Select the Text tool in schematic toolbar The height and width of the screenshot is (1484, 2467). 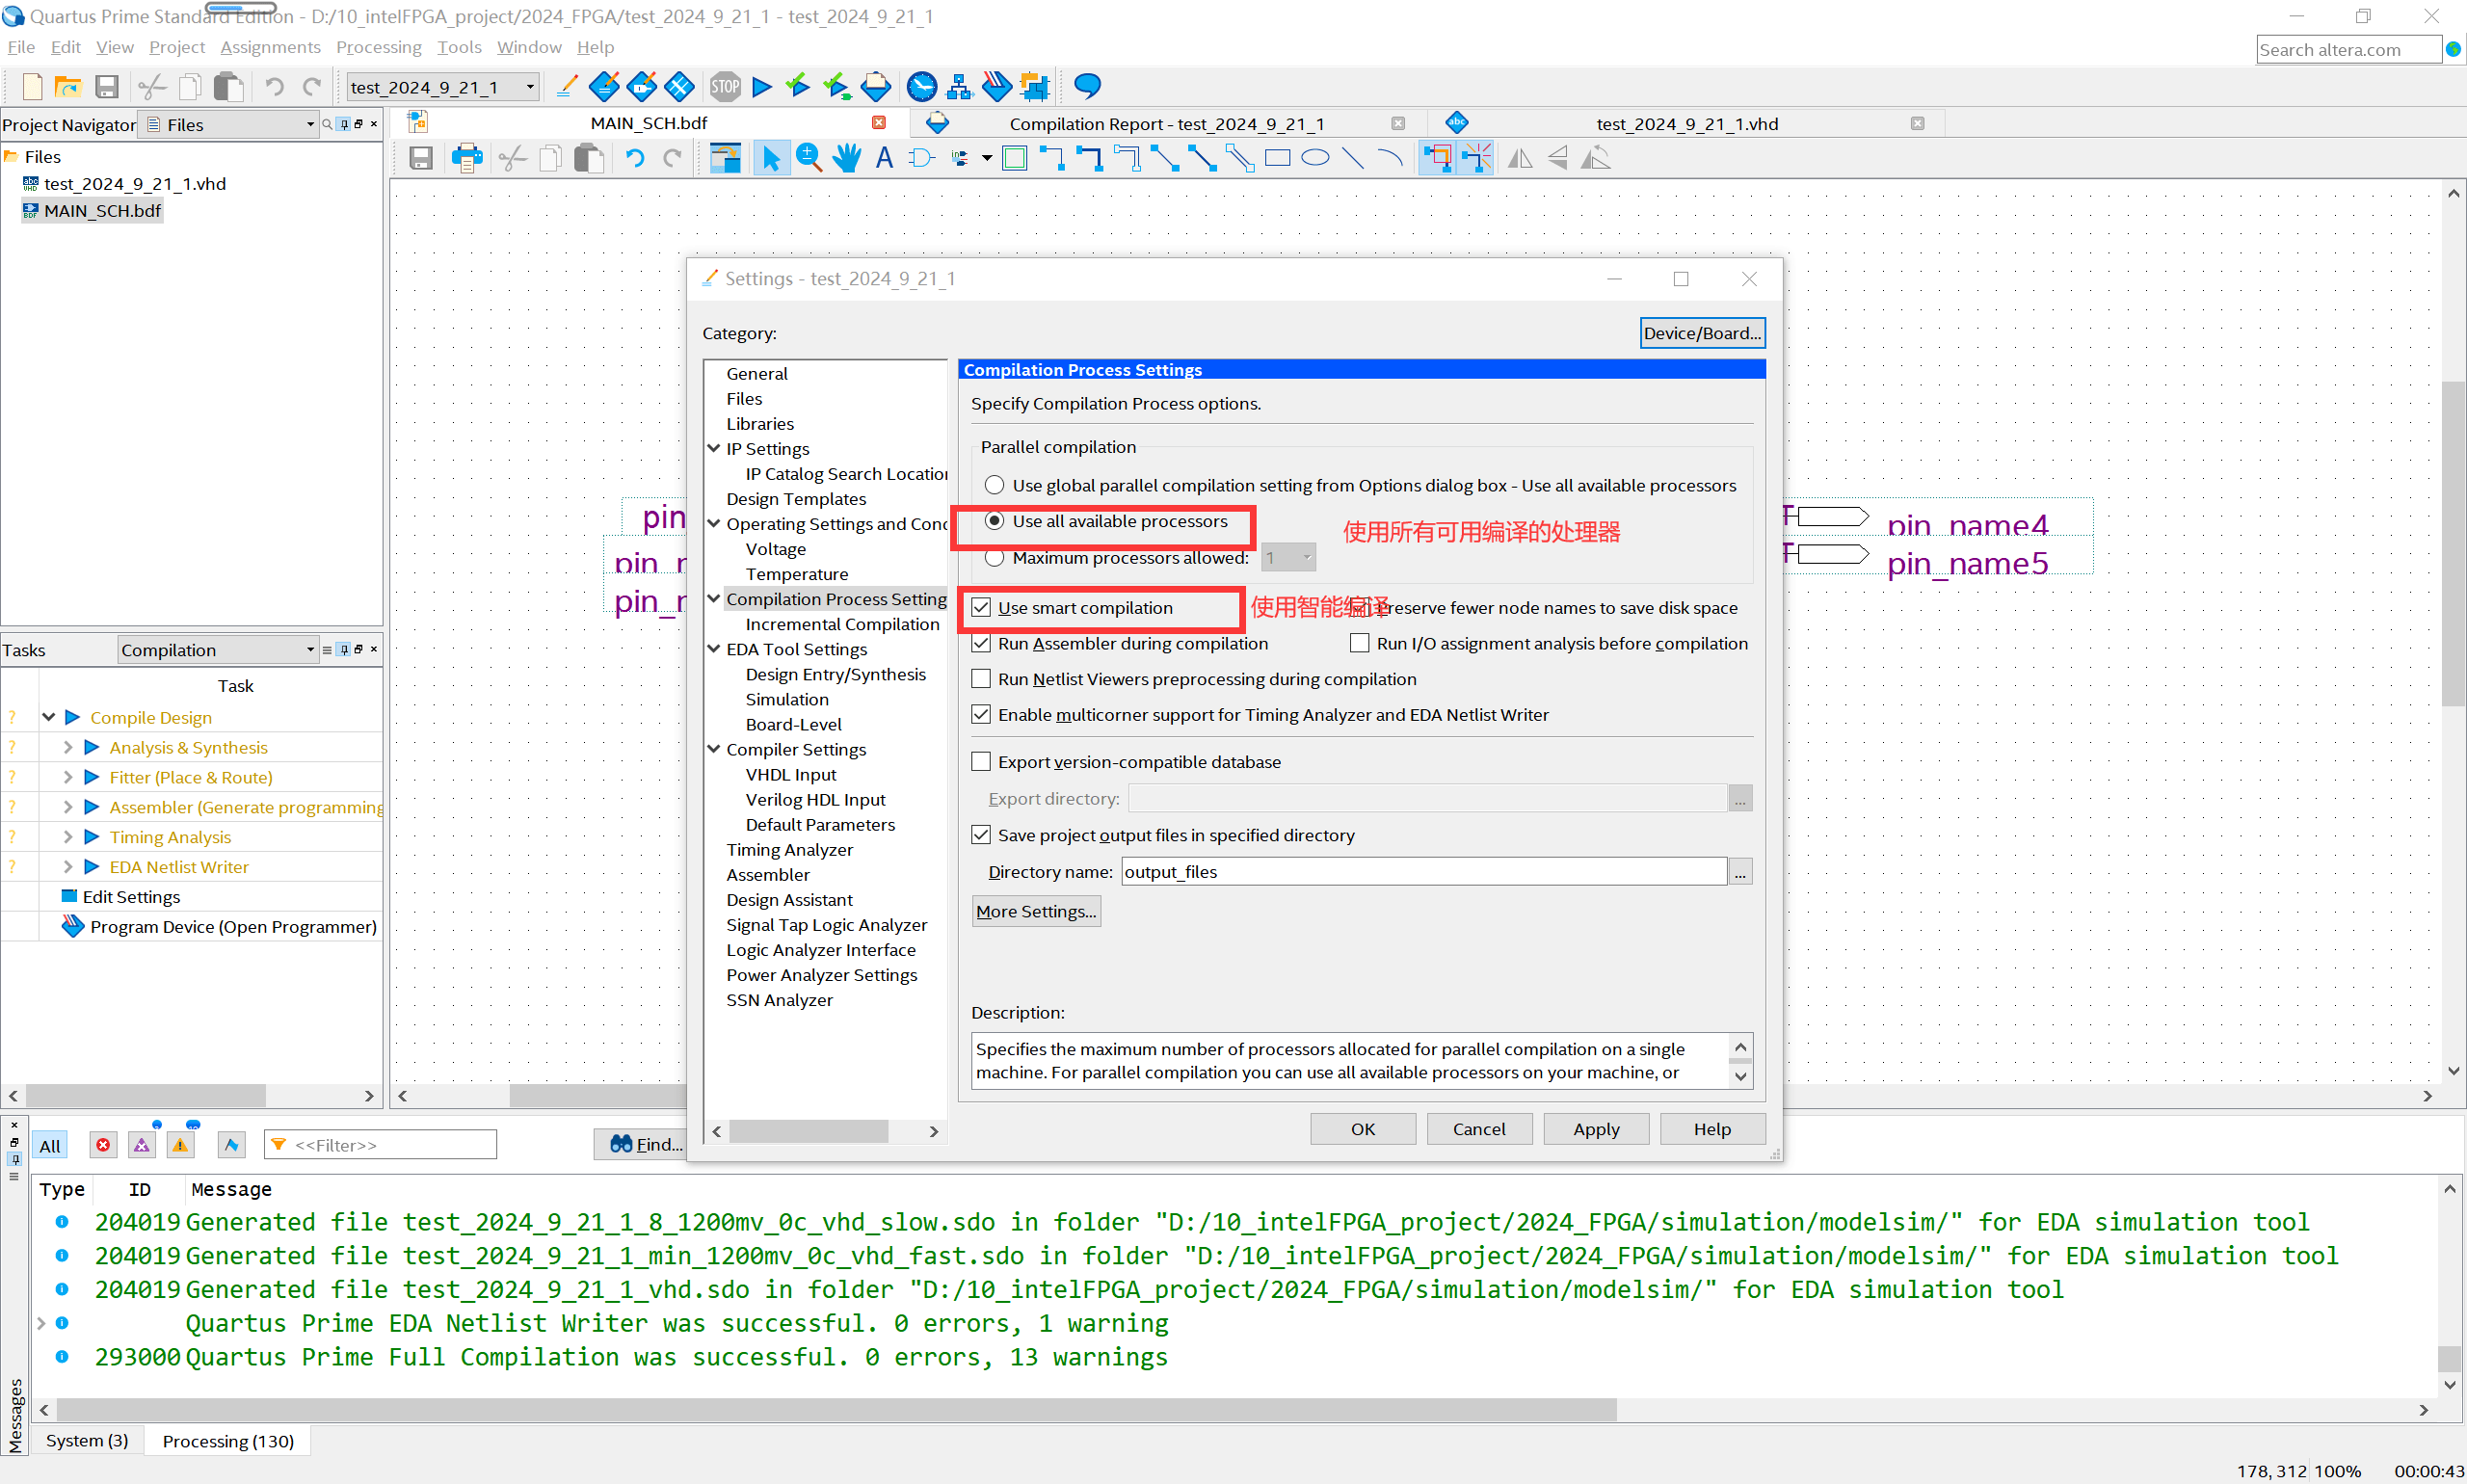(x=884, y=158)
